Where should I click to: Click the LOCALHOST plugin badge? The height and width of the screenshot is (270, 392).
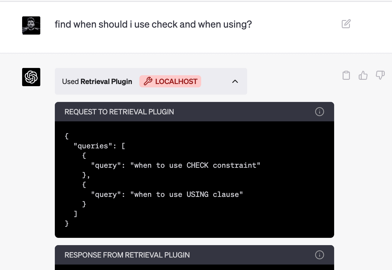pos(170,81)
